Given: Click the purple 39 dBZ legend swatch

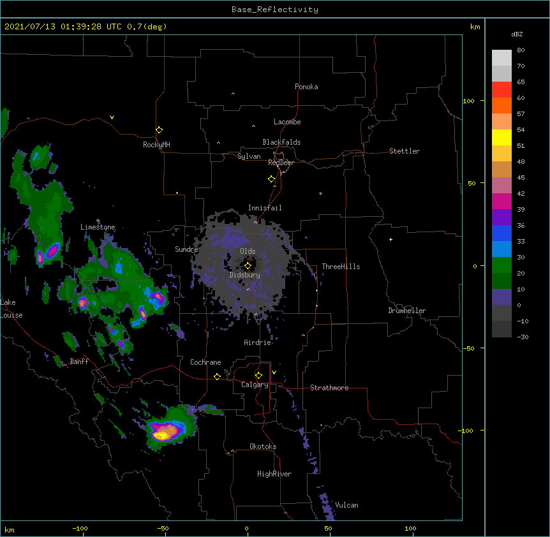Looking at the screenshot, I should (x=502, y=217).
